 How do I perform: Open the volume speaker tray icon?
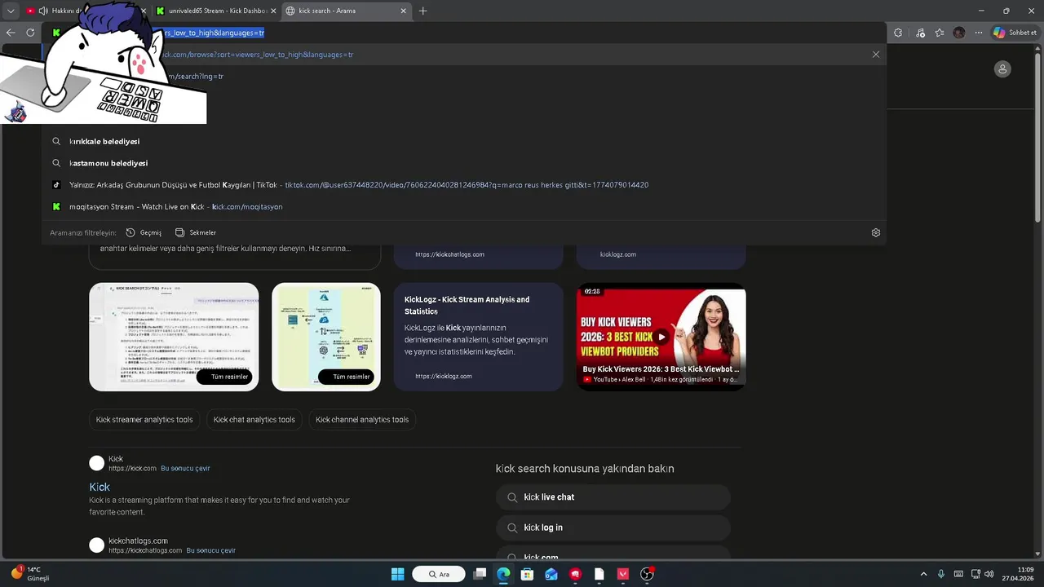point(989,574)
